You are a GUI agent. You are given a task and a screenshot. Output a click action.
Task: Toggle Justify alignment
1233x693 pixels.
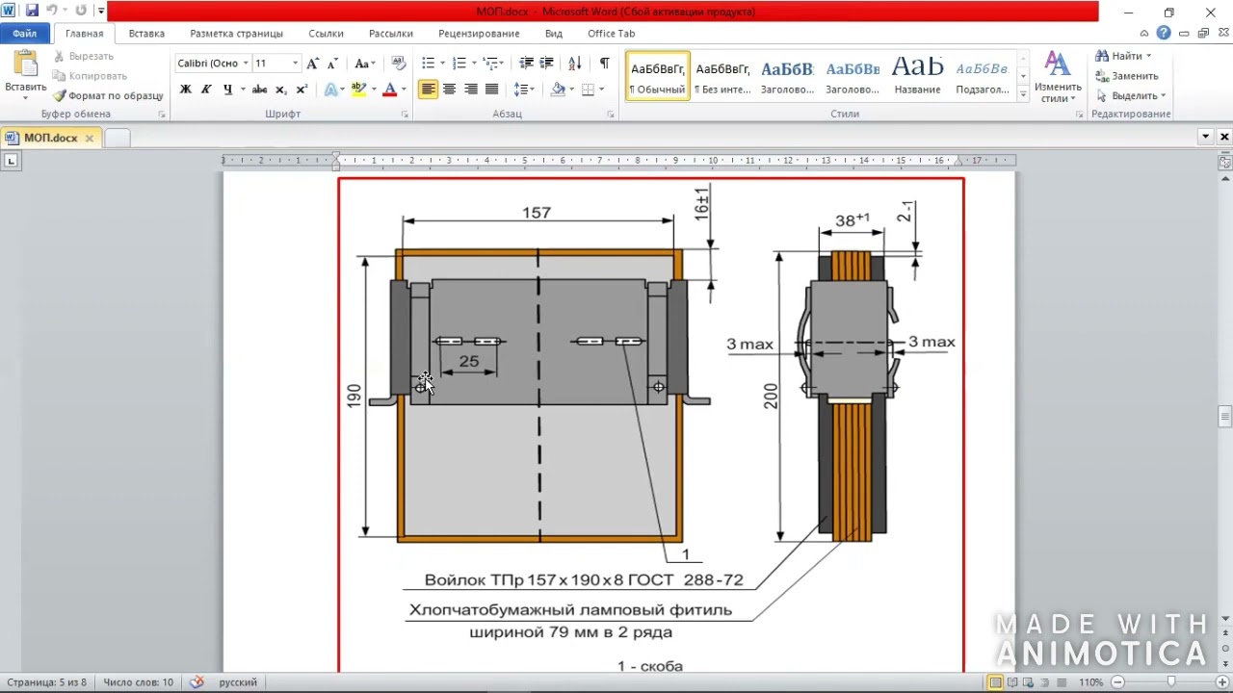(x=491, y=89)
